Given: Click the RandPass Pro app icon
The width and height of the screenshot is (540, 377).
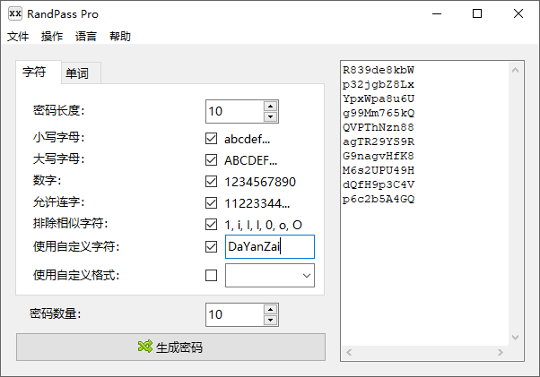Looking at the screenshot, I should point(15,13).
